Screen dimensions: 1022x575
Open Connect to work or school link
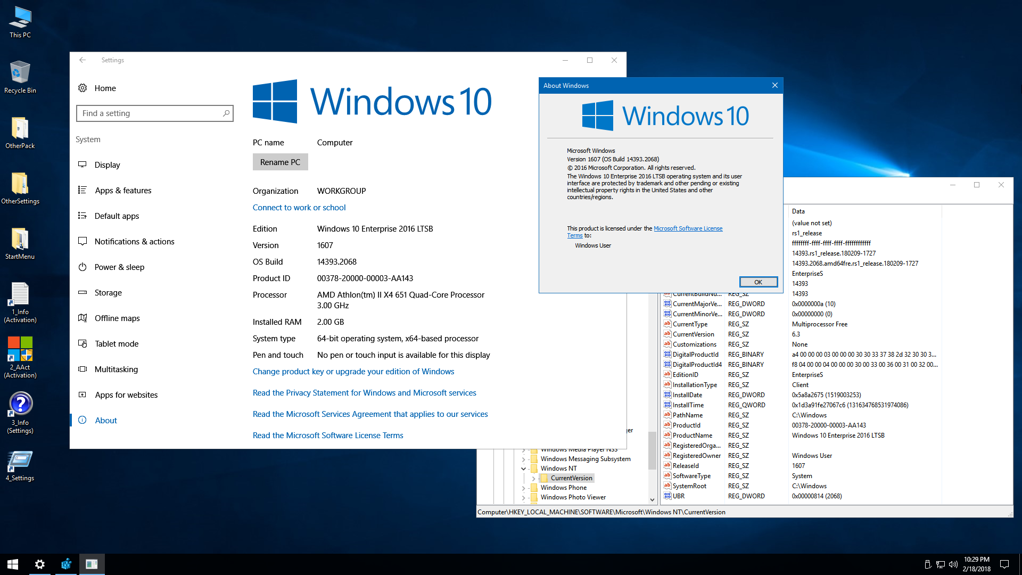click(299, 208)
